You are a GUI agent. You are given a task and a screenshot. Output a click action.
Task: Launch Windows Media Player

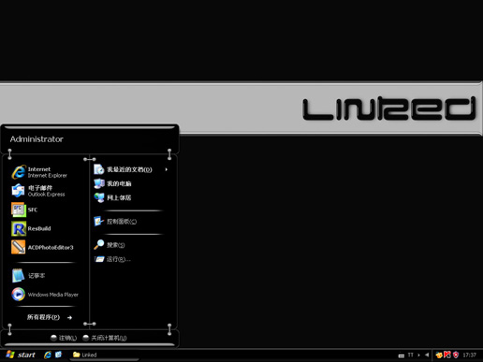click(x=45, y=295)
